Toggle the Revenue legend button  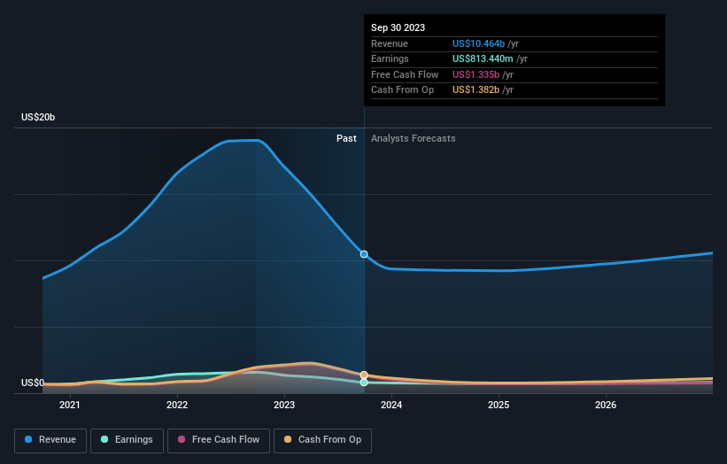click(50, 440)
